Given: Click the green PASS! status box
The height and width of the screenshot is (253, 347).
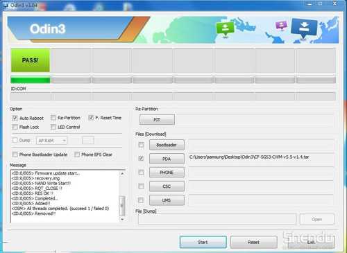Looking at the screenshot, I should click(x=31, y=60).
